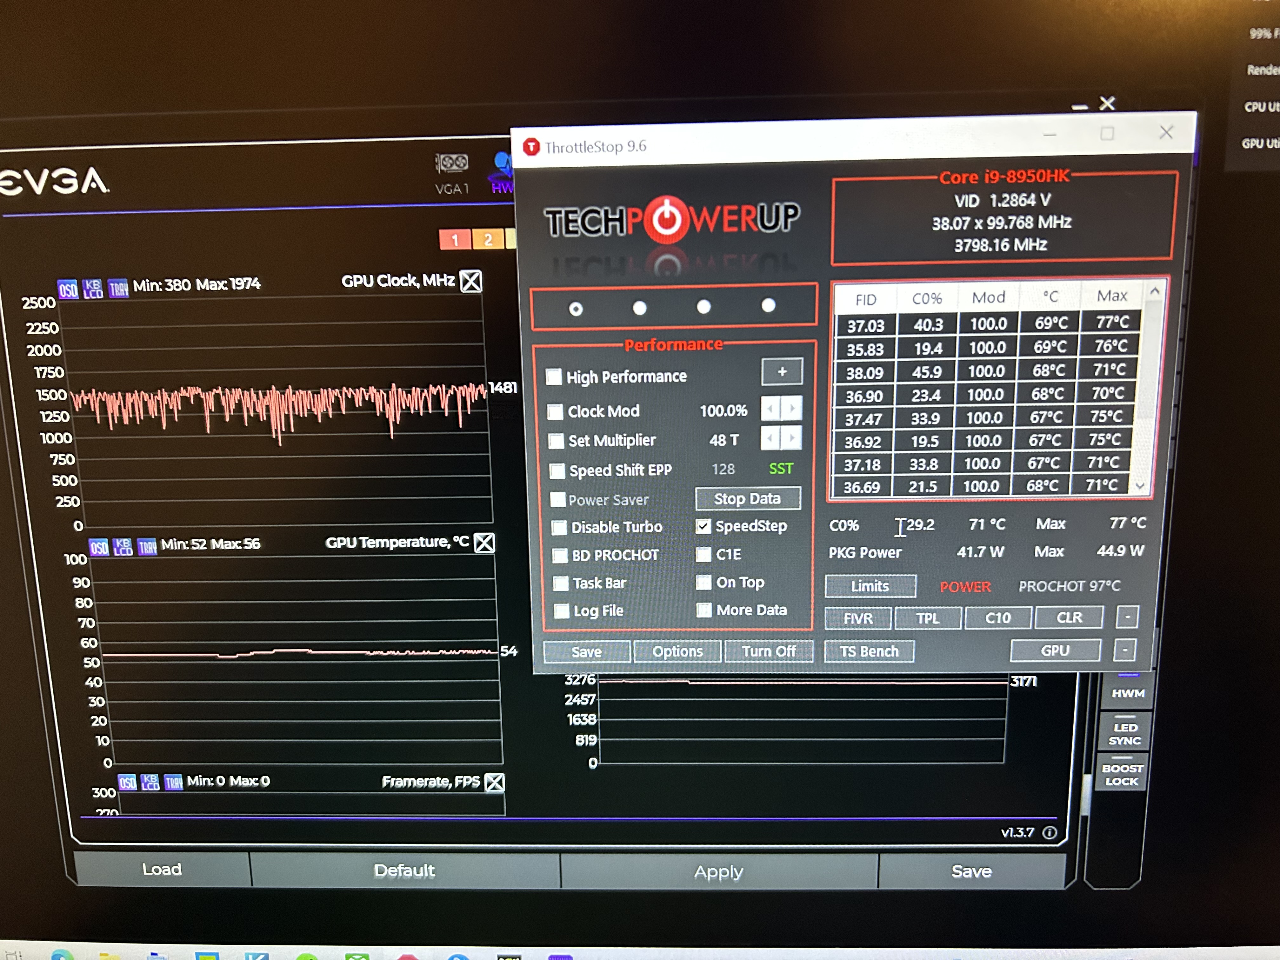Select first ThrottleStop profile radio button
The image size is (1280, 960).
[576, 309]
